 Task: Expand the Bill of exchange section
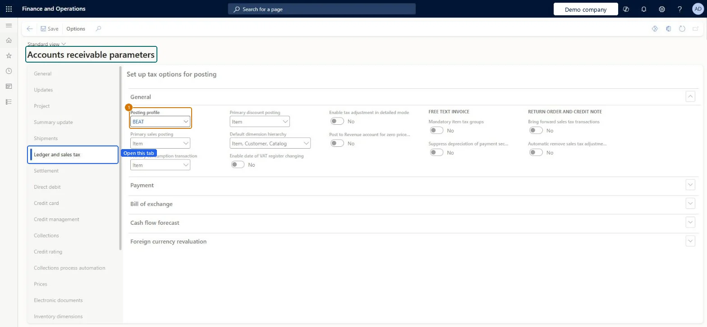(690, 204)
